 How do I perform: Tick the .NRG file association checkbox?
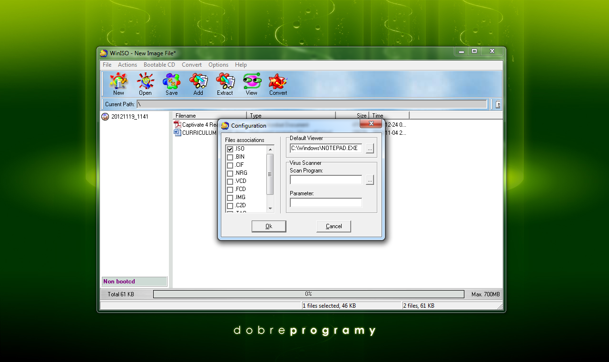230,173
